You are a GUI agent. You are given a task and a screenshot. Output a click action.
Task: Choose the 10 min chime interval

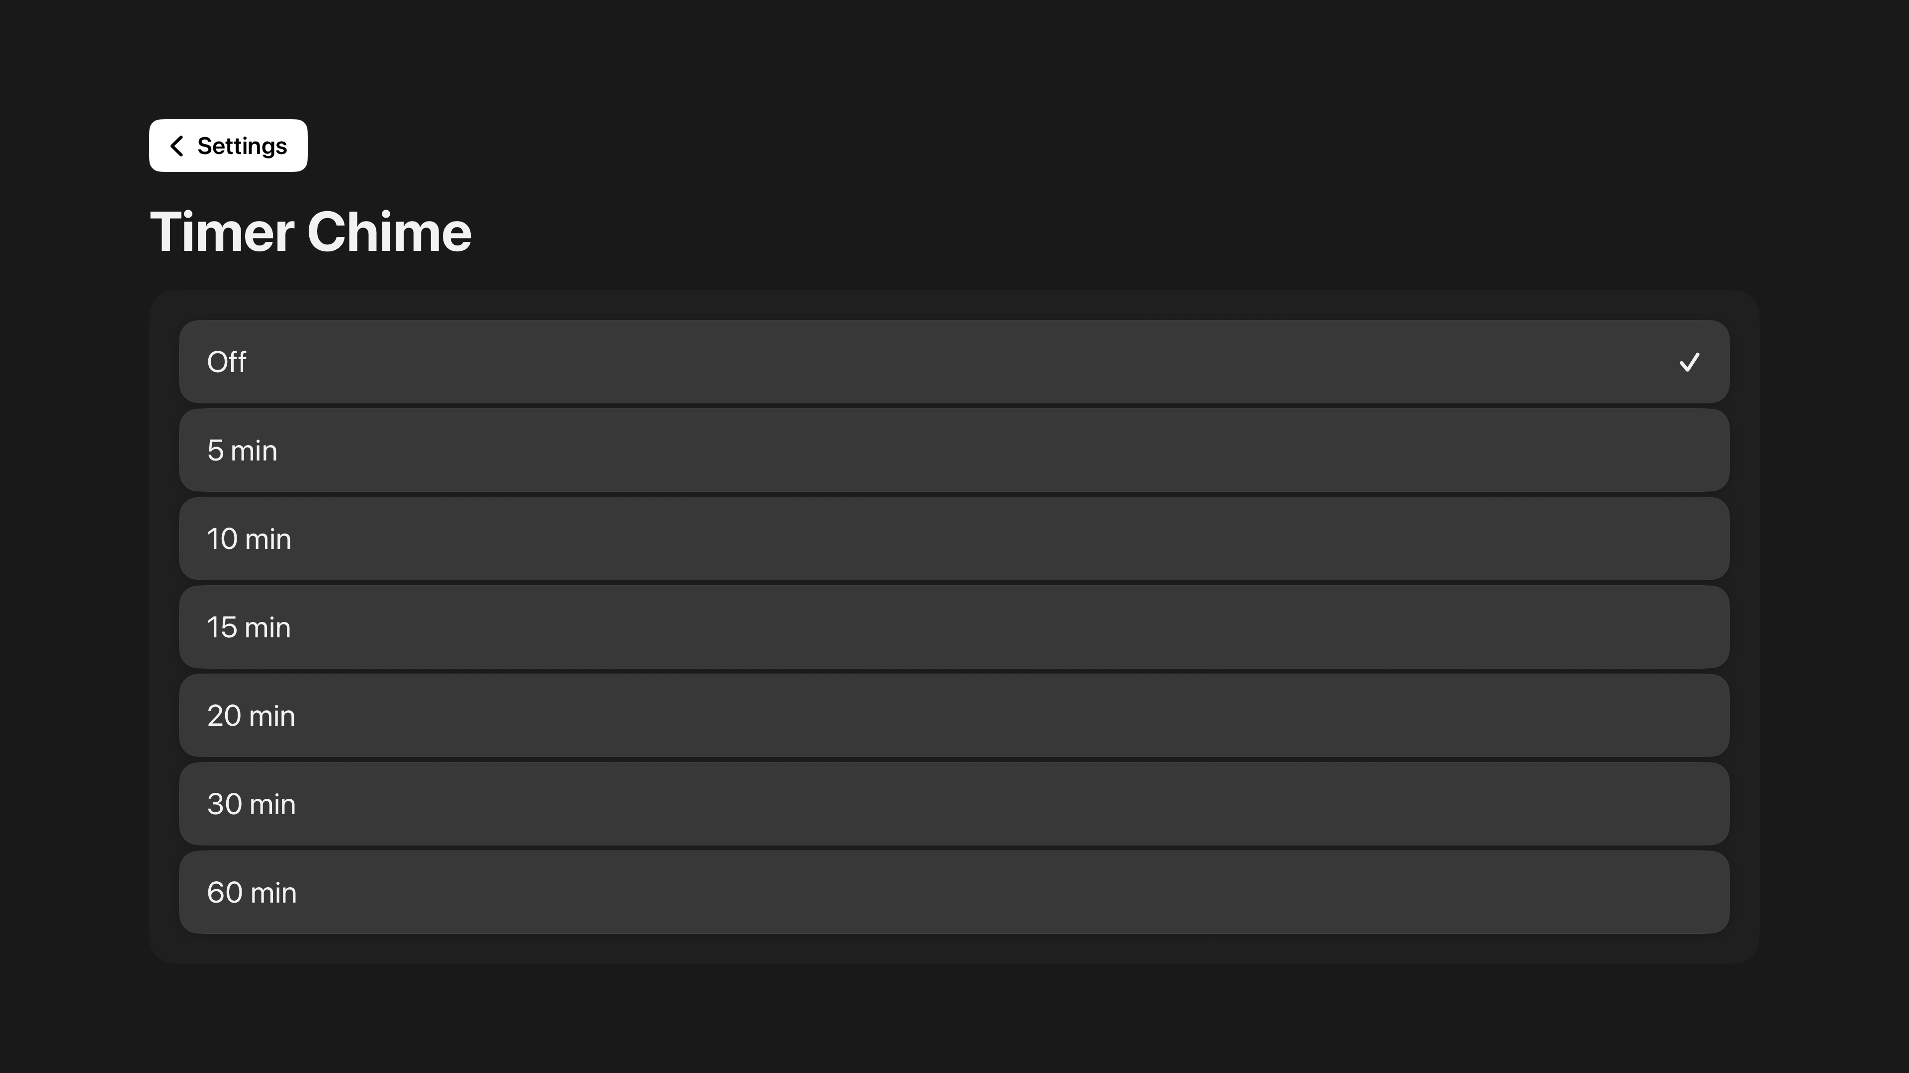[954, 538]
